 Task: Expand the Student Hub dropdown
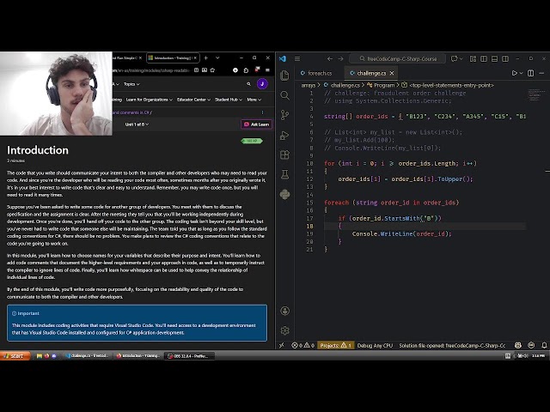(229, 100)
